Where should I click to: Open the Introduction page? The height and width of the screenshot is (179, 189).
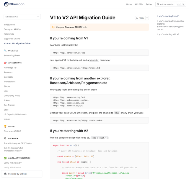point(9,25)
